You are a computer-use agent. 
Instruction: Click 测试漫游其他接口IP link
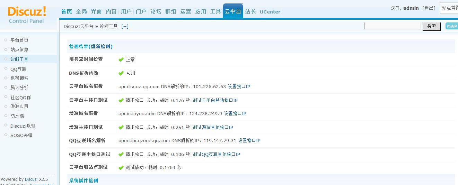(213, 127)
